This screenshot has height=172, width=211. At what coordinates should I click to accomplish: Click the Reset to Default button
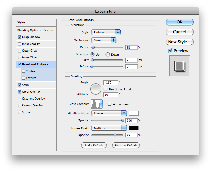126,145
